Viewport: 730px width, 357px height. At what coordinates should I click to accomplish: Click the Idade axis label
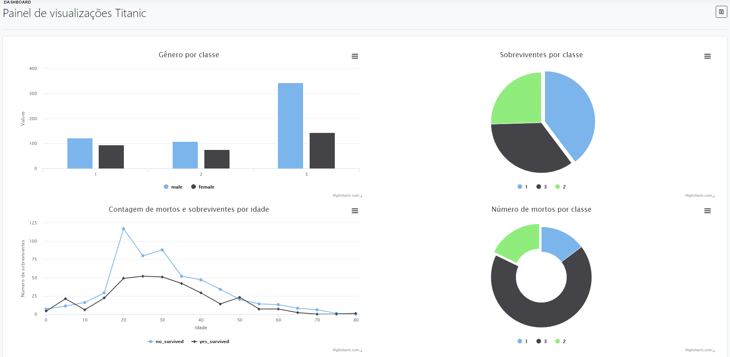click(x=201, y=328)
